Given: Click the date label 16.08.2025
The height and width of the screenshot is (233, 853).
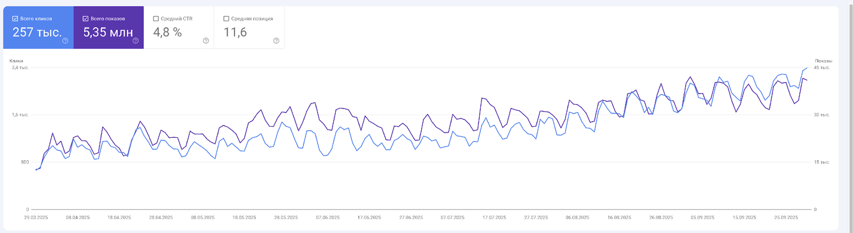Looking at the screenshot, I should click(619, 218).
